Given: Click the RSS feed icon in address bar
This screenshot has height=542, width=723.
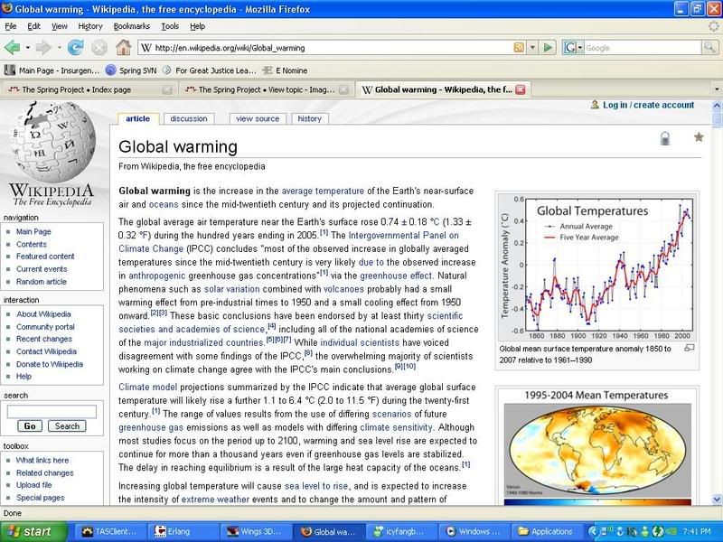Looking at the screenshot, I should click(x=519, y=48).
